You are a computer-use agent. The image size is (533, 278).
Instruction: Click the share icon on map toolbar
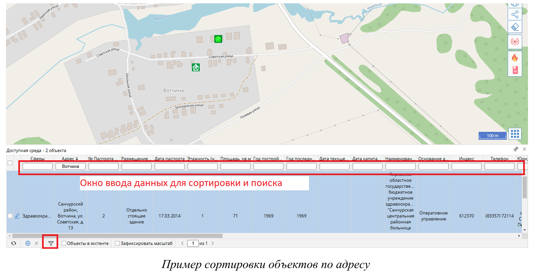click(515, 15)
